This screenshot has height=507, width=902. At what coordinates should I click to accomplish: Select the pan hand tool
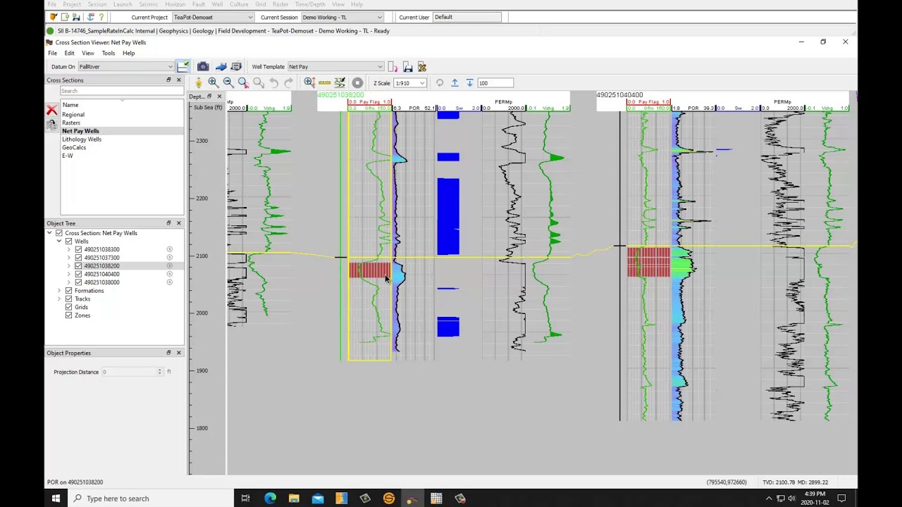tap(198, 83)
